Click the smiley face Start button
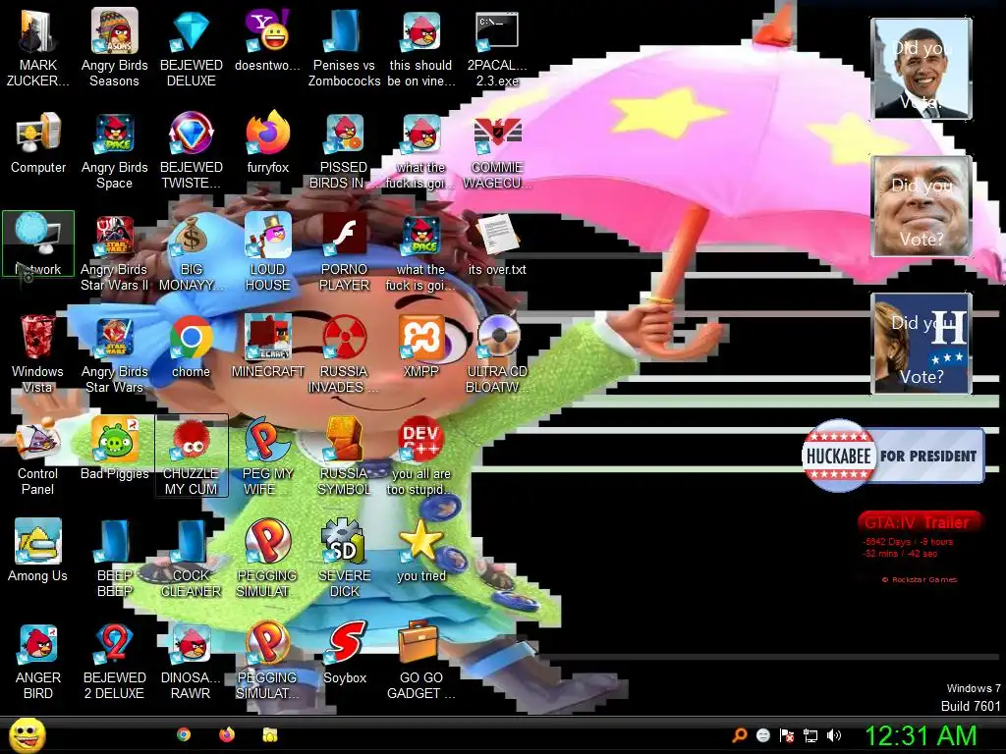 (x=27, y=735)
